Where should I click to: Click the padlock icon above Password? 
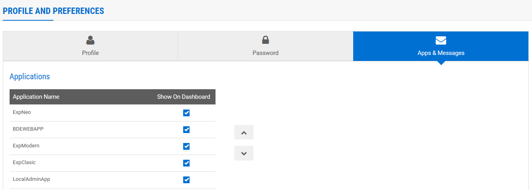pyautogui.click(x=265, y=40)
